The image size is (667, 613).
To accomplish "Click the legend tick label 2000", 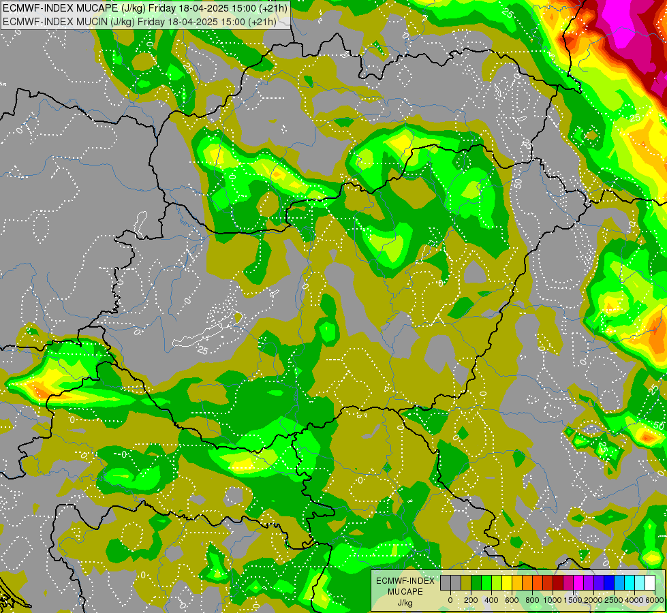I will coord(593,600).
